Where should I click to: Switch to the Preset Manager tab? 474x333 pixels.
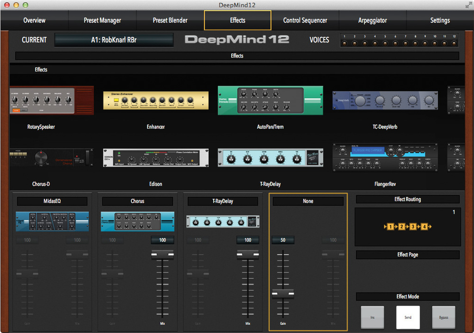(102, 20)
